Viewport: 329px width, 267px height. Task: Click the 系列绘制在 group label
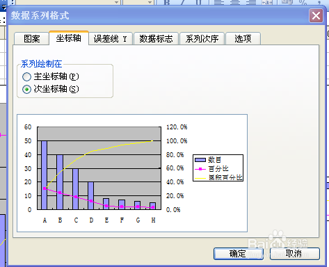coord(42,64)
